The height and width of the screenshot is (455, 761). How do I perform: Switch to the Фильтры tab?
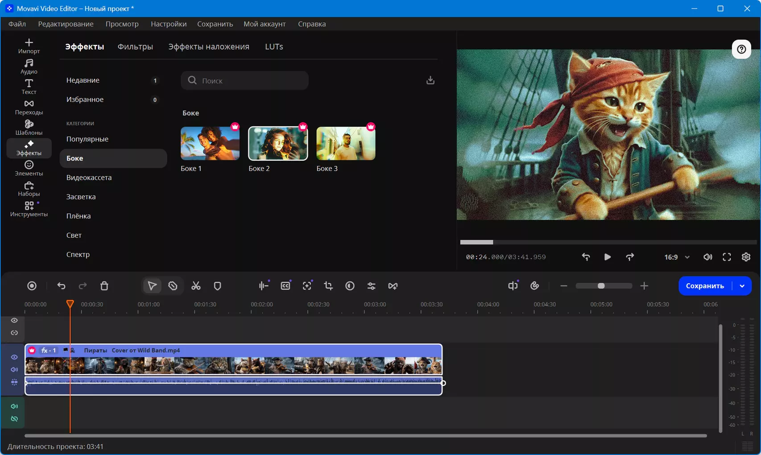(x=135, y=47)
